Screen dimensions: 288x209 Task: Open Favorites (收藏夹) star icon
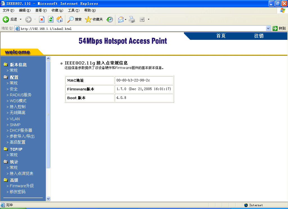coord(88,19)
